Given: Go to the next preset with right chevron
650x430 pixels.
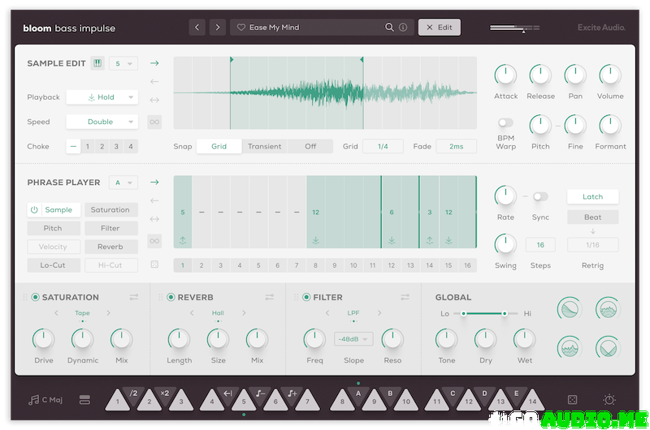Looking at the screenshot, I should [x=217, y=28].
